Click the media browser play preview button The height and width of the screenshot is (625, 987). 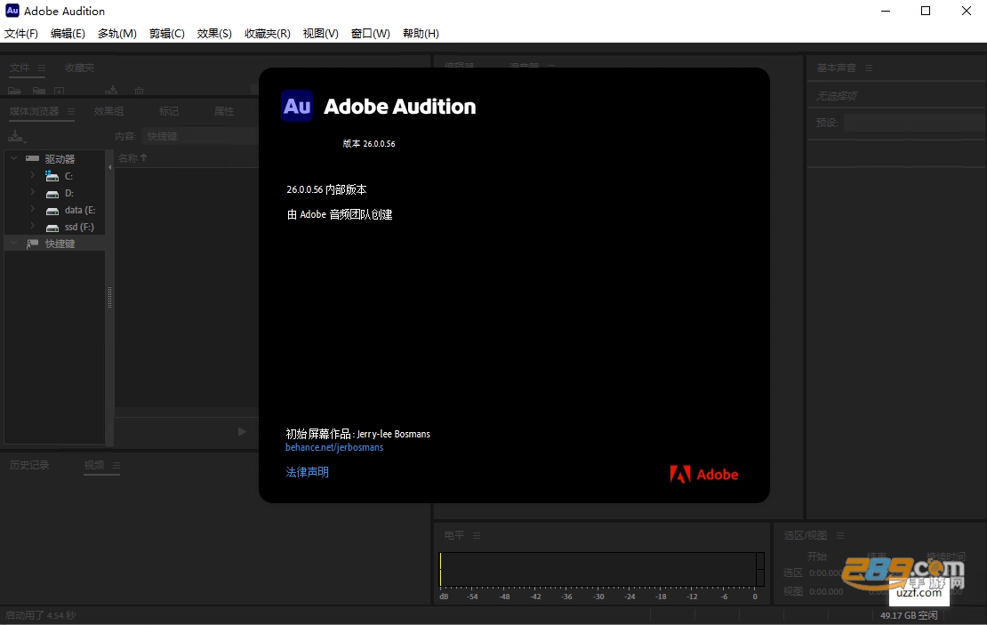pyautogui.click(x=242, y=431)
